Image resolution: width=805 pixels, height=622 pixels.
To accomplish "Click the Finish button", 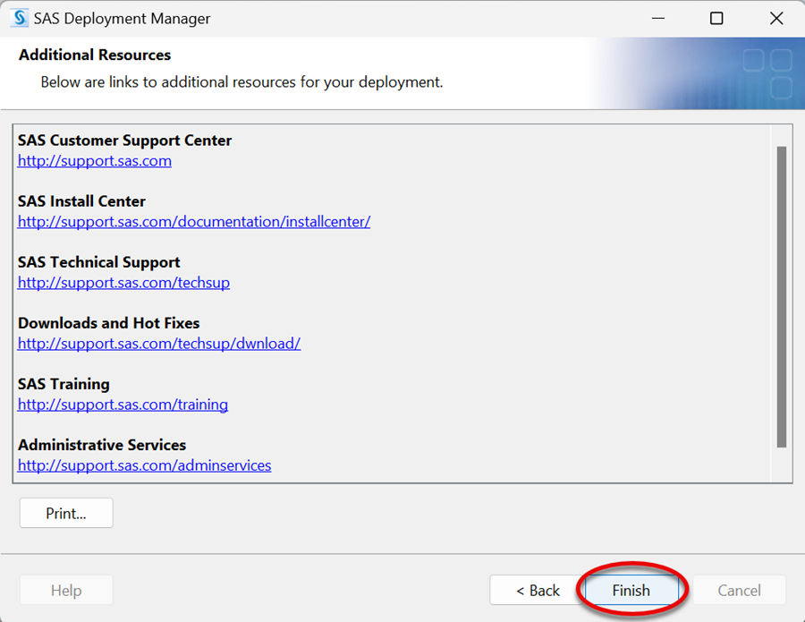I will tap(631, 590).
